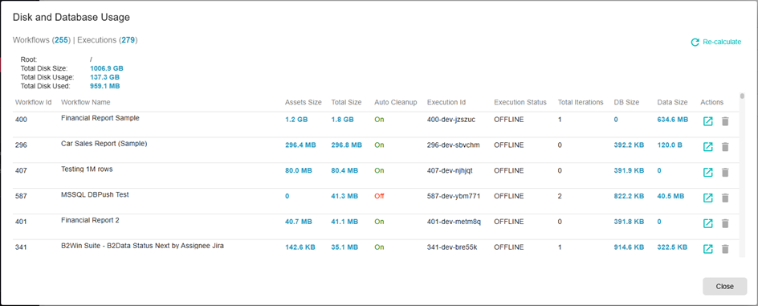Sort by DB Size column header
The width and height of the screenshot is (758, 306).
tap(626, 103)
